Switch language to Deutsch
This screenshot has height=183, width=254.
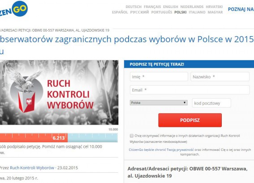133,7
